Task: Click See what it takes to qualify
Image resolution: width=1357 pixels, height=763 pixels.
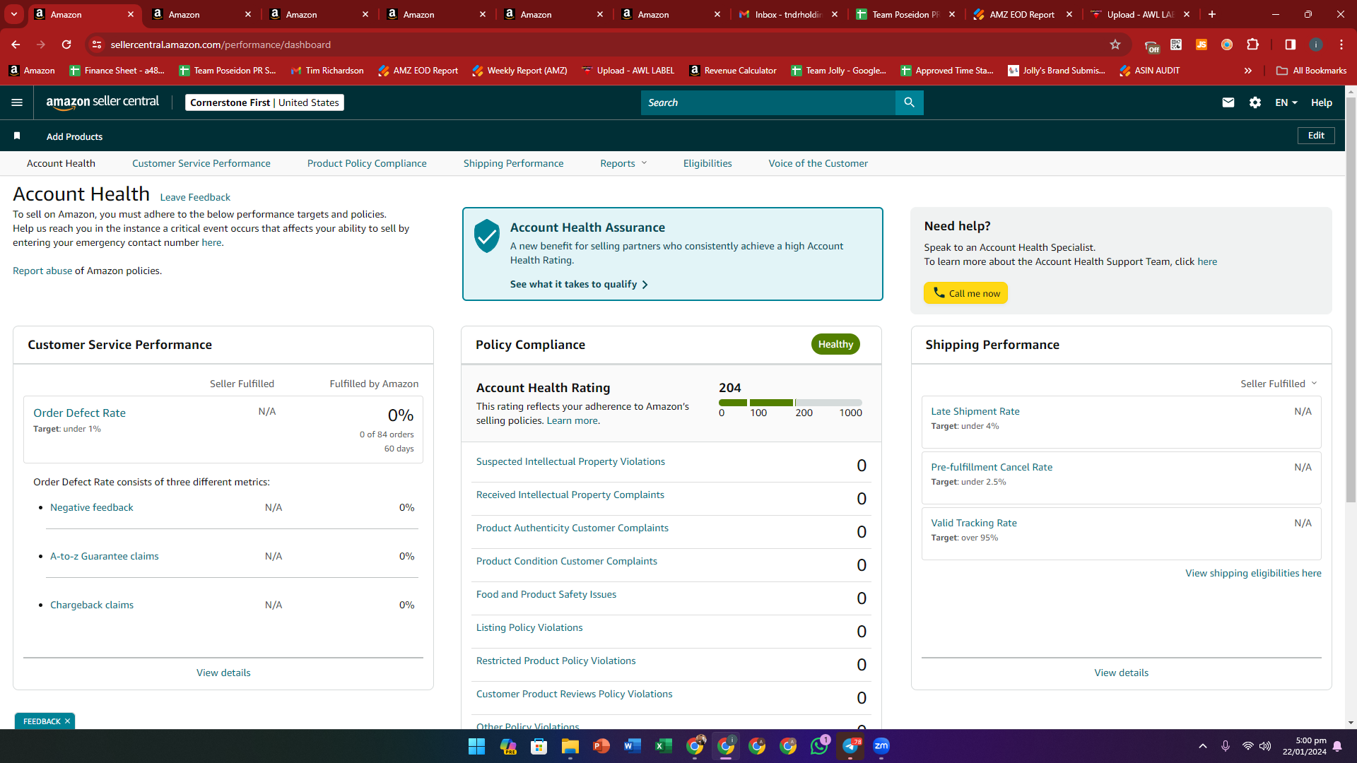Action: tap(579, 284)
